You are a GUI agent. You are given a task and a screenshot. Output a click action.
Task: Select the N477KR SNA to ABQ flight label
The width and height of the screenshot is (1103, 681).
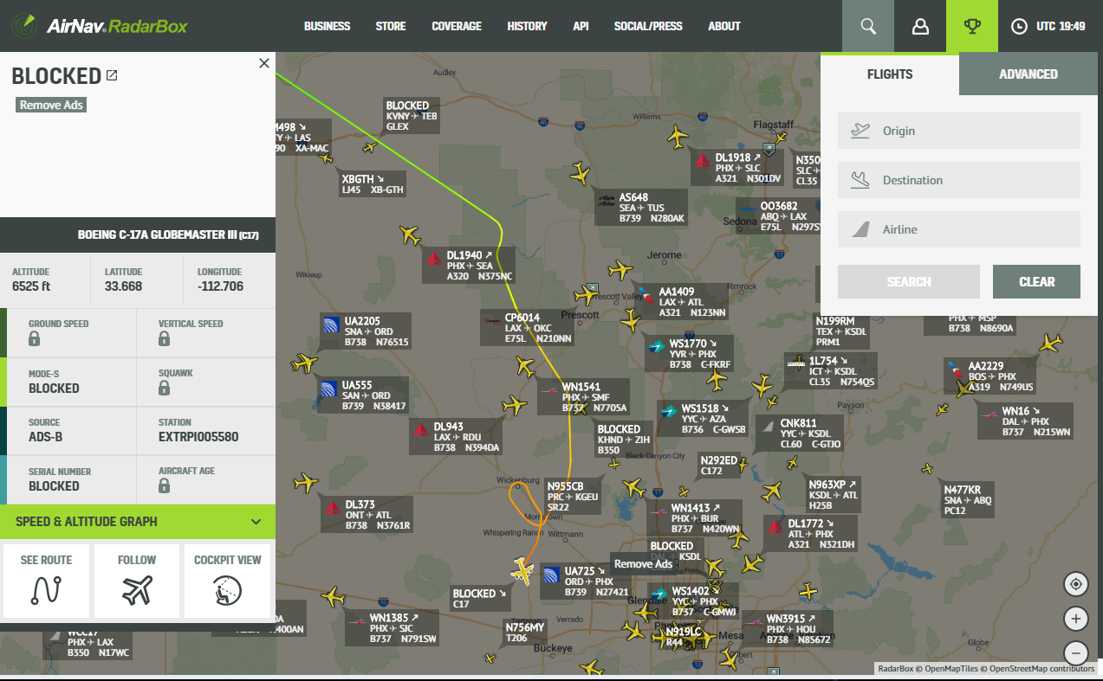click(x=967, y=499)
